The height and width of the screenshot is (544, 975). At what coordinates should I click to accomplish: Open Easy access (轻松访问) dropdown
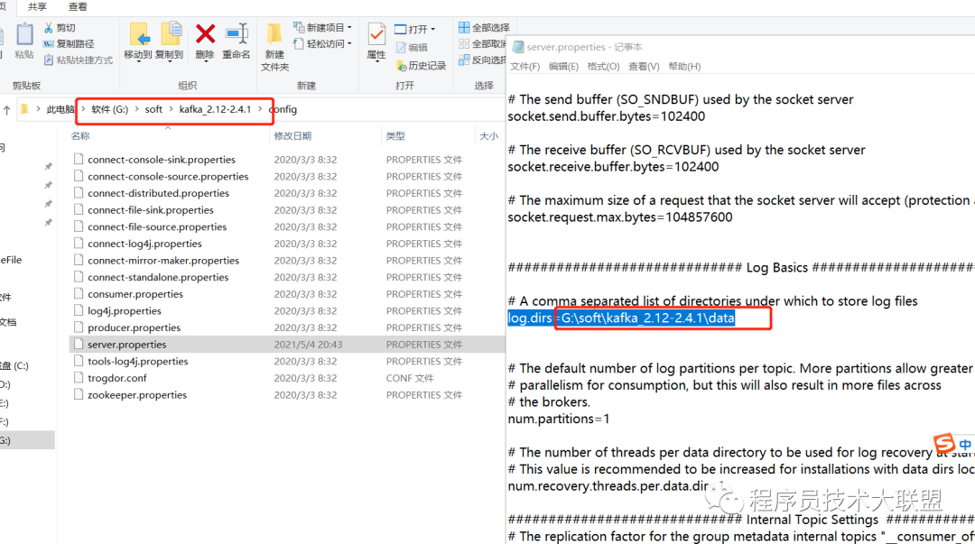[x=322, y=43]
